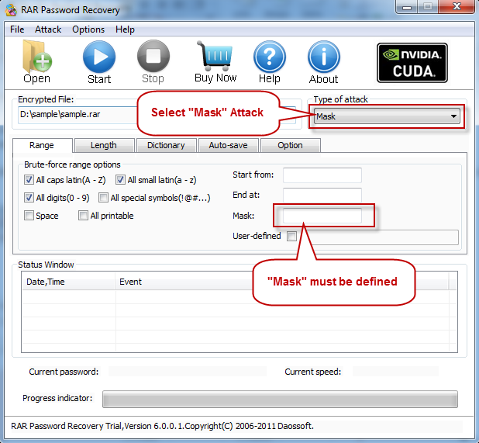Uncheck All digits(0 - 9)
Viewport: 479px width, 443px height.
point(29,198)
